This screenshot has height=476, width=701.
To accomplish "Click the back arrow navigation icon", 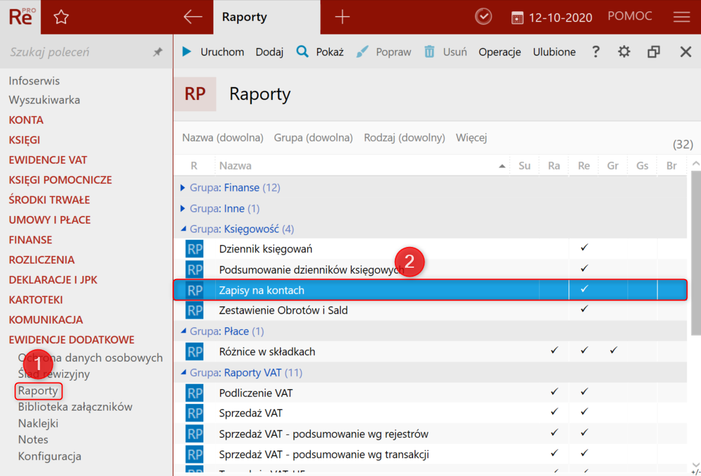I will pos(193,17).
